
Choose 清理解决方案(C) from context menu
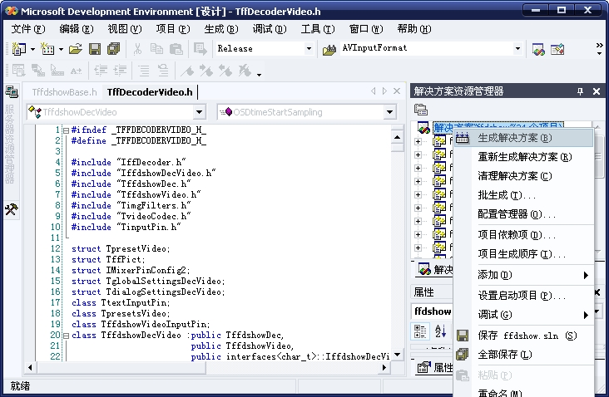(523, 175)
